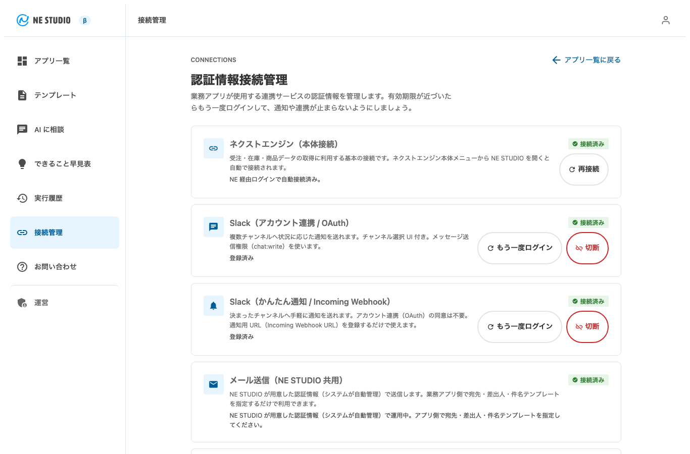Viewport: 690px width, 454px height.
Task: Click もう一度ログイン for Slack Incoming Webhook
Action: pos(520,327)
